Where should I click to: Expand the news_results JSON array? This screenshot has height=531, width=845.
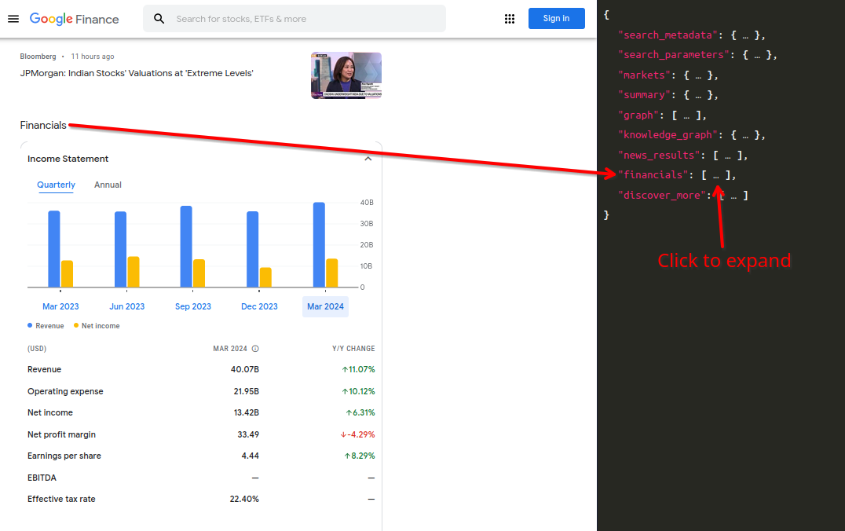[x=727, y=156]
